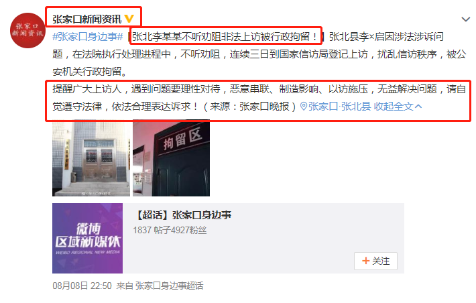The height and width of the screenshot is (303, 476).
Task: Open location 张家口·张北县
Action: pos(339,107)
